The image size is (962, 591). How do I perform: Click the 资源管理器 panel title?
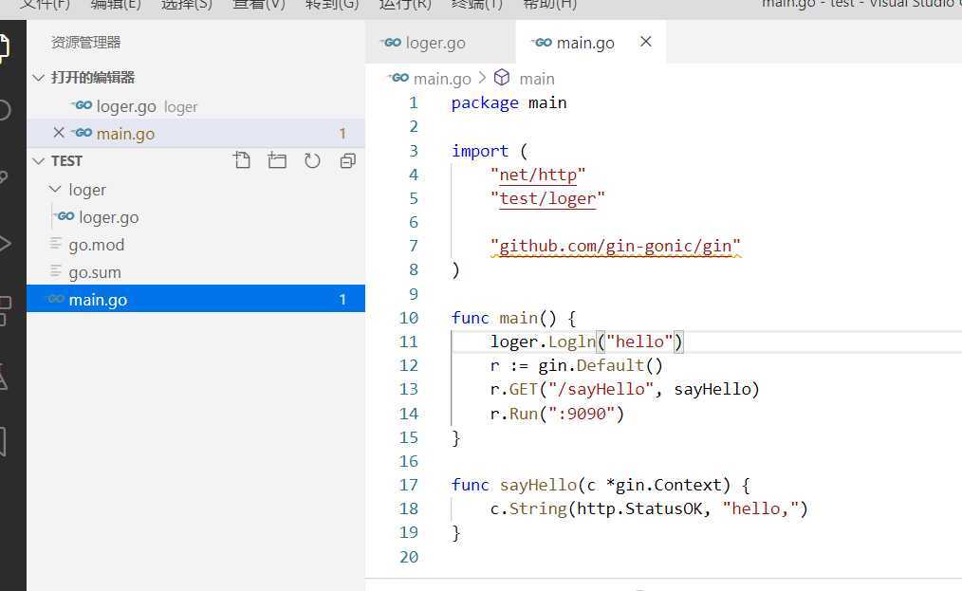click(86, 43)
